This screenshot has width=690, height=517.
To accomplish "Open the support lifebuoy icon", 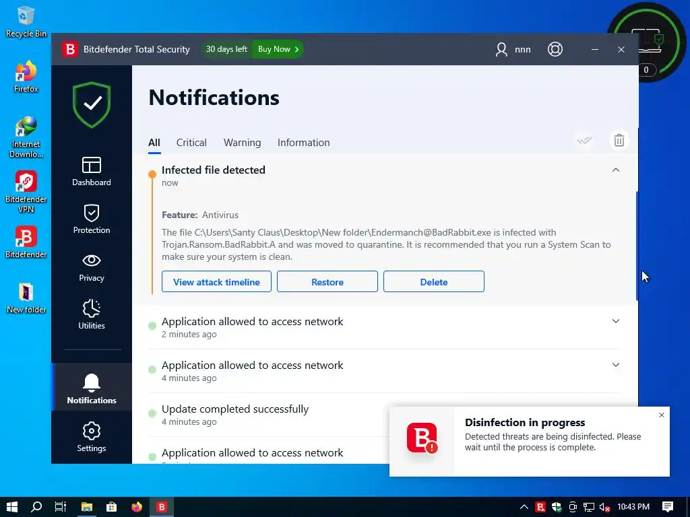I will coord(555,49).
